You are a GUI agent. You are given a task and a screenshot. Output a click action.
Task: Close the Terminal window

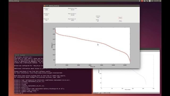(x=15, y=55)
